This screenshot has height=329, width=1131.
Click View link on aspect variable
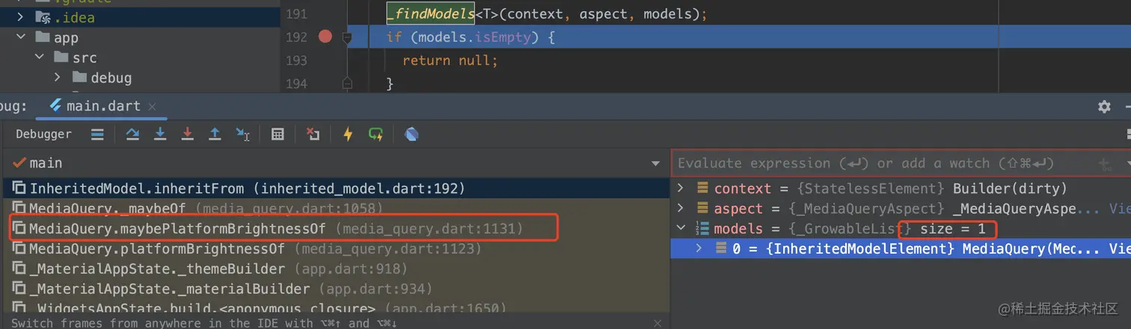(1120, 209)
